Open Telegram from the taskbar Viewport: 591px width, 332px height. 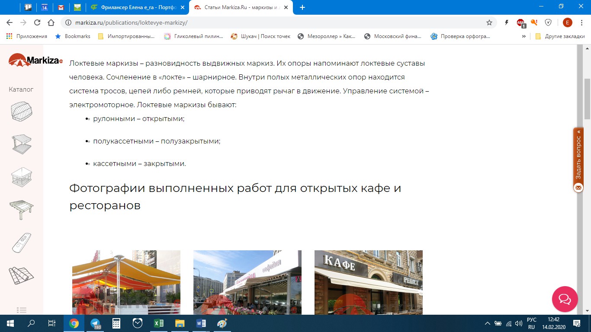(95, 323)
